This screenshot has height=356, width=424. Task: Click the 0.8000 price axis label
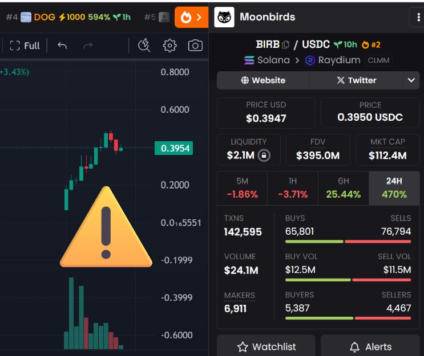pos(175,72)
